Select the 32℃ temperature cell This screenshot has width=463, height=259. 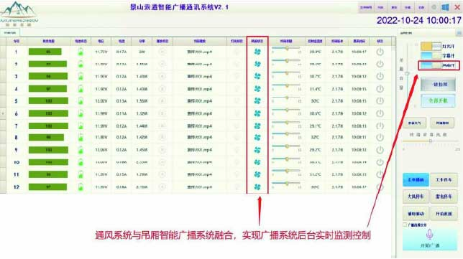(x=315, y=137)
